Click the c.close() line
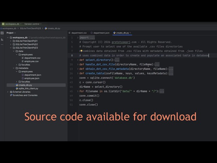Screen dimensions: 217x163 pyautogui.click(x=86, y=100)
